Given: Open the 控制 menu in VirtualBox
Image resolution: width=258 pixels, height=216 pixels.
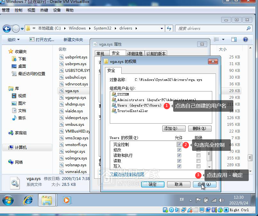Looking at the screenshot, I should [x=19, y=10].
